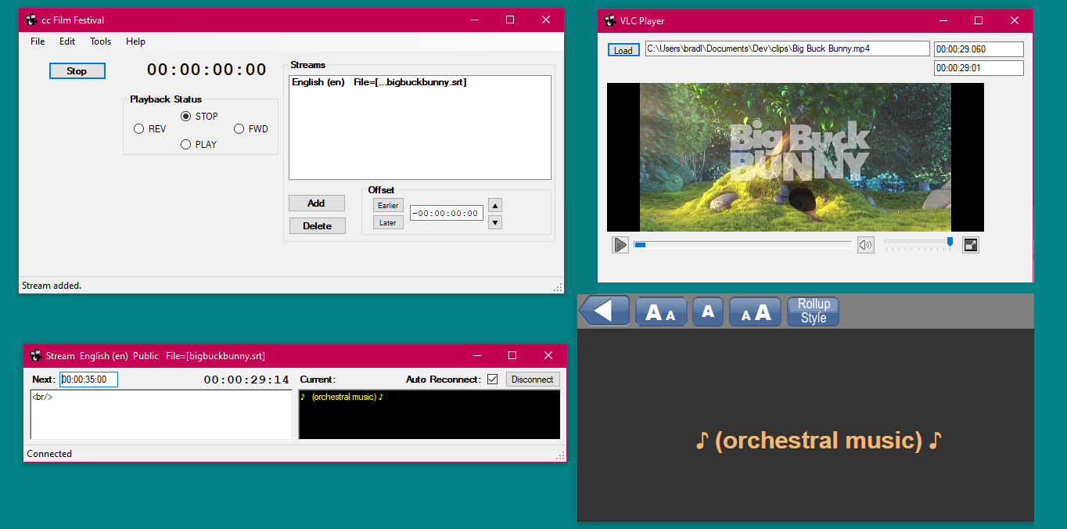Click the Connected status text
Screen dimensions: 1067x529
coord(49,454)
